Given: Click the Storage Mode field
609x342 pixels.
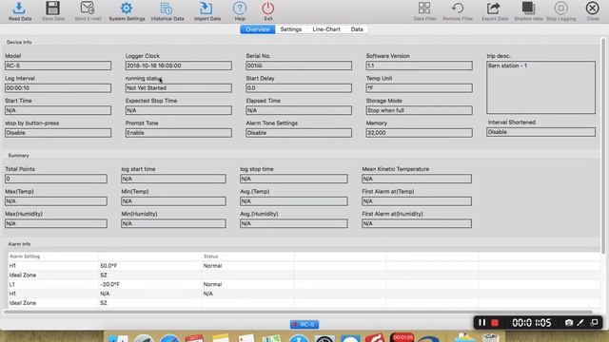Looking at the screenshot, I should 419,110.
